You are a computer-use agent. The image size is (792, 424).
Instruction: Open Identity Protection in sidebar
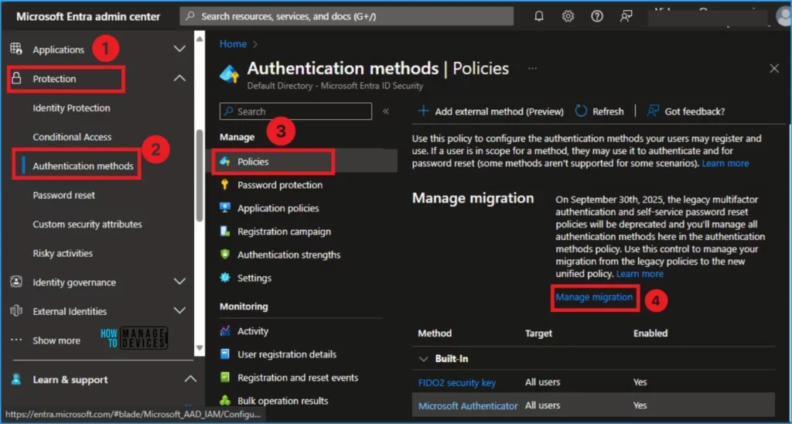[x=71, y=108]
